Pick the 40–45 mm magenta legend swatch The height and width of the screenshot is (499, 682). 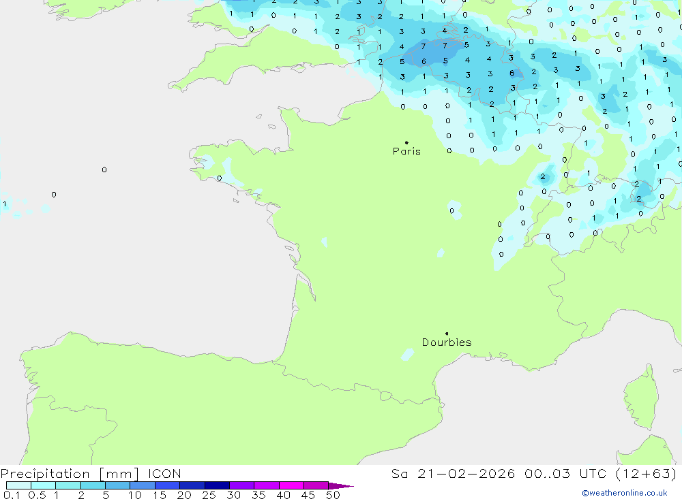point(291,485)
